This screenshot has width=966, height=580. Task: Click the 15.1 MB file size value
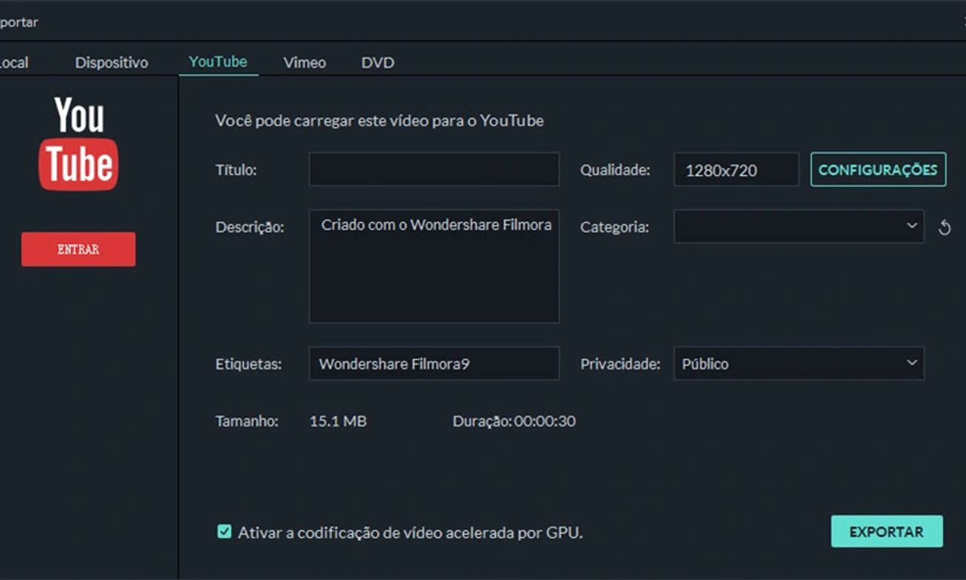338,421
